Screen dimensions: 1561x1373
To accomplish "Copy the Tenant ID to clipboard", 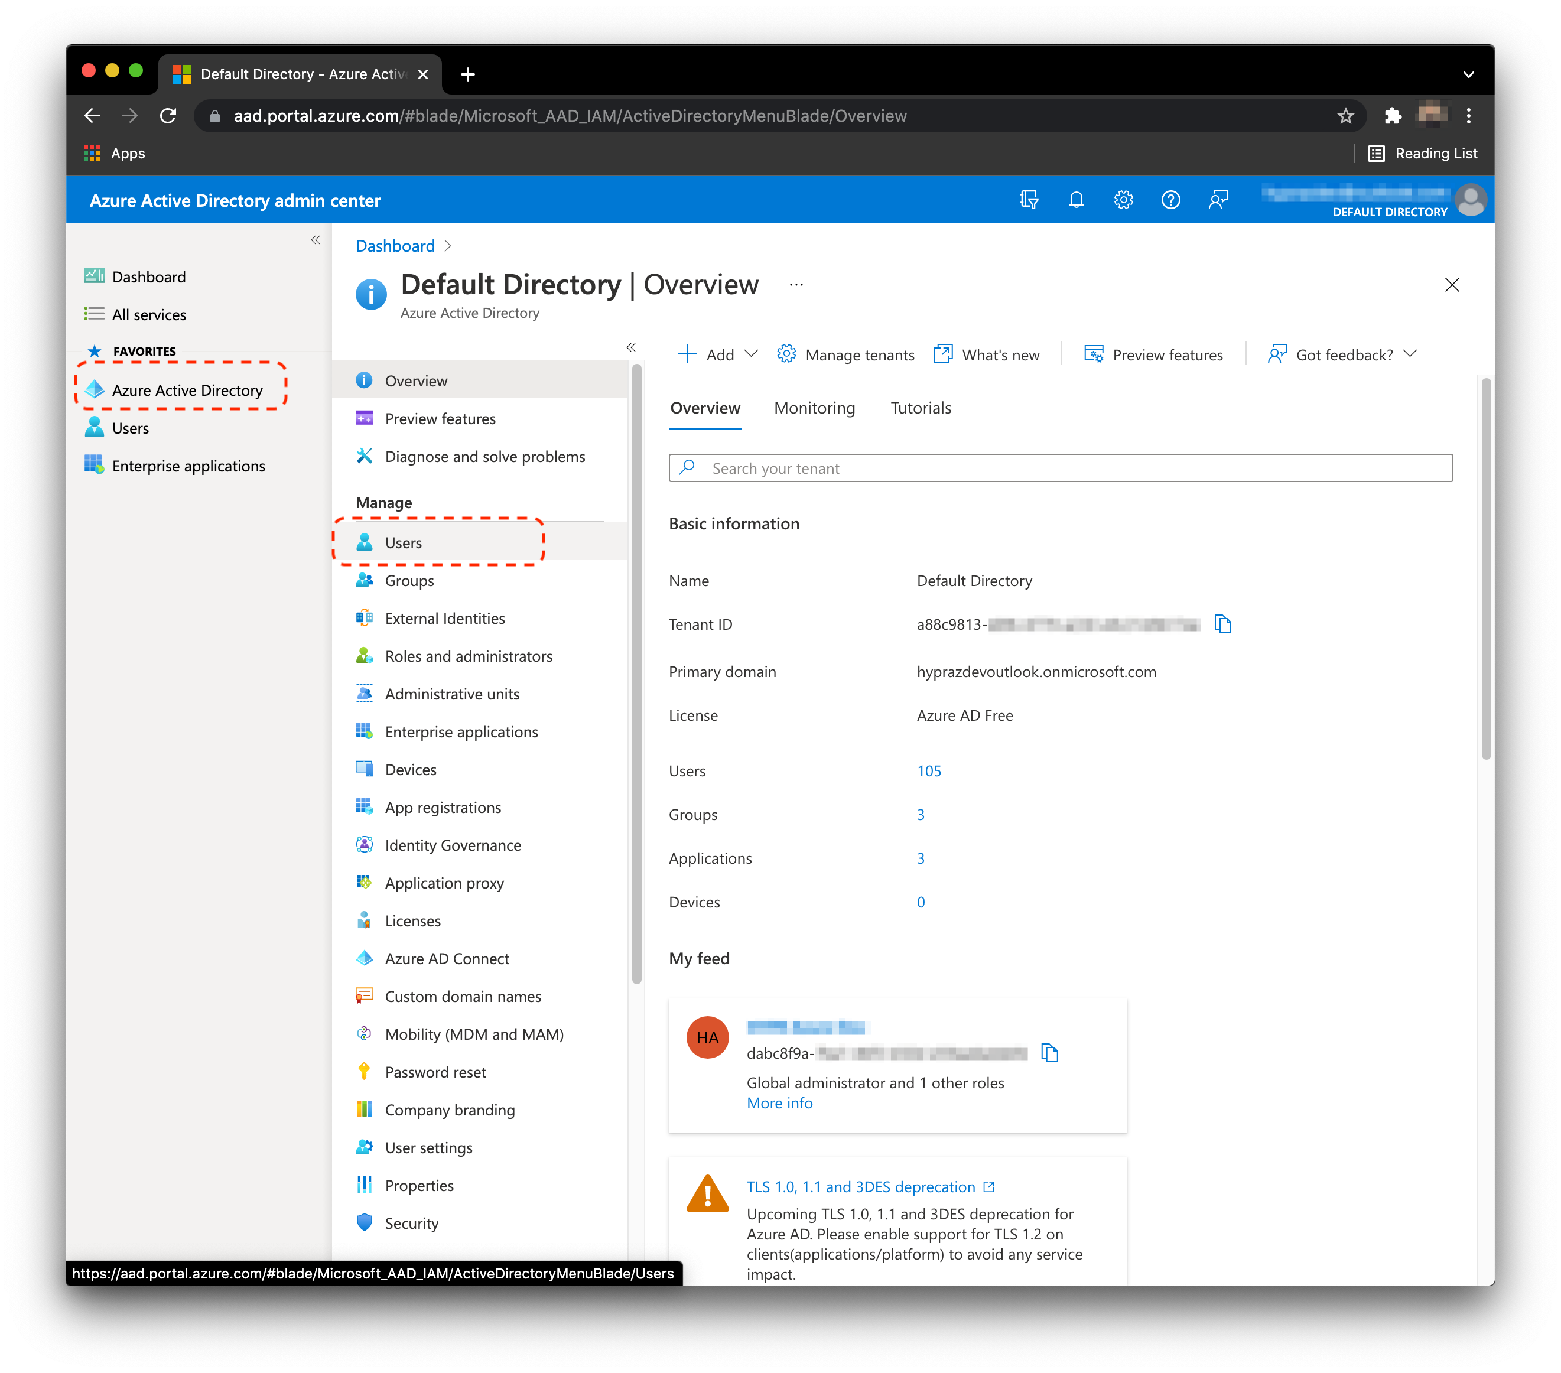I will (x=1222, y=624).
